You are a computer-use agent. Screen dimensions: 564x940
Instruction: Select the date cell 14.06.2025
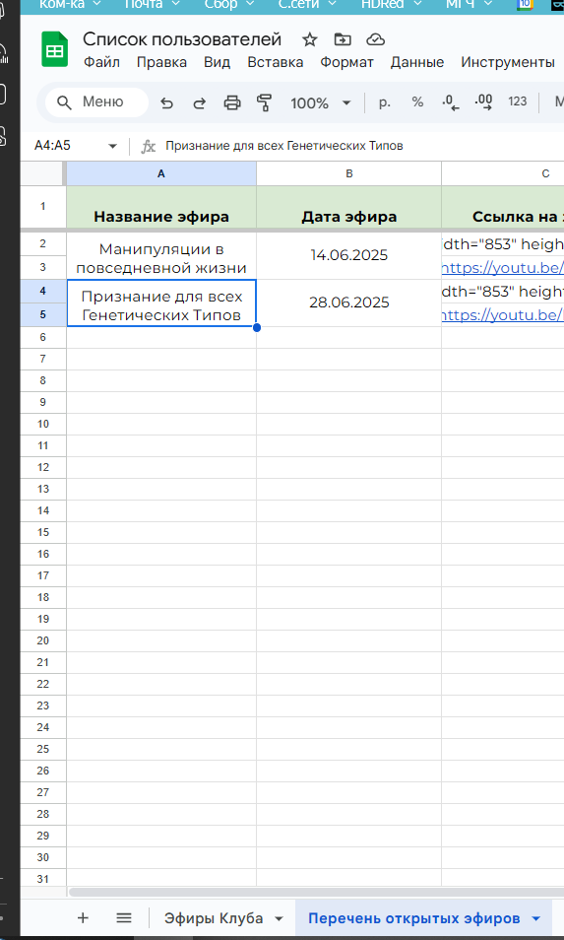(349, 256)
